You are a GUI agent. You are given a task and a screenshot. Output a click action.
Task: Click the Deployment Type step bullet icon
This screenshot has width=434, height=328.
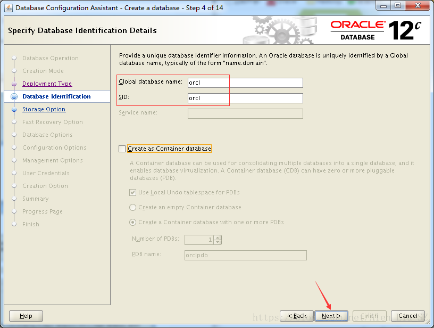[14, 84]
